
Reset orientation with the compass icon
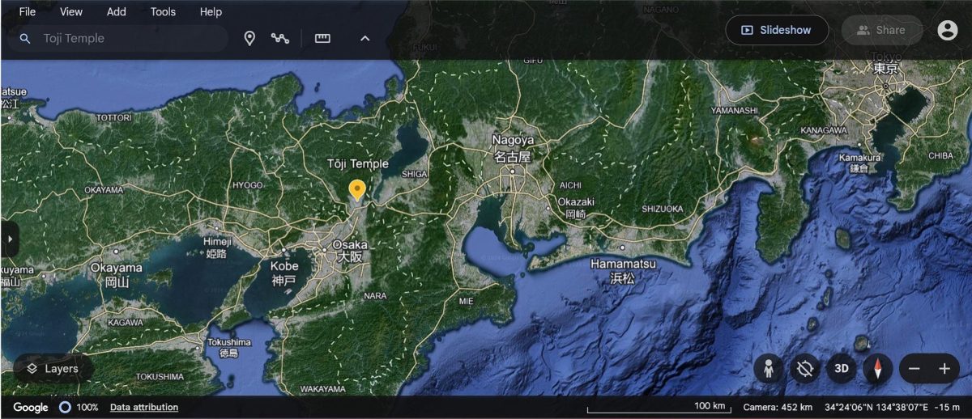click(877, 369)
